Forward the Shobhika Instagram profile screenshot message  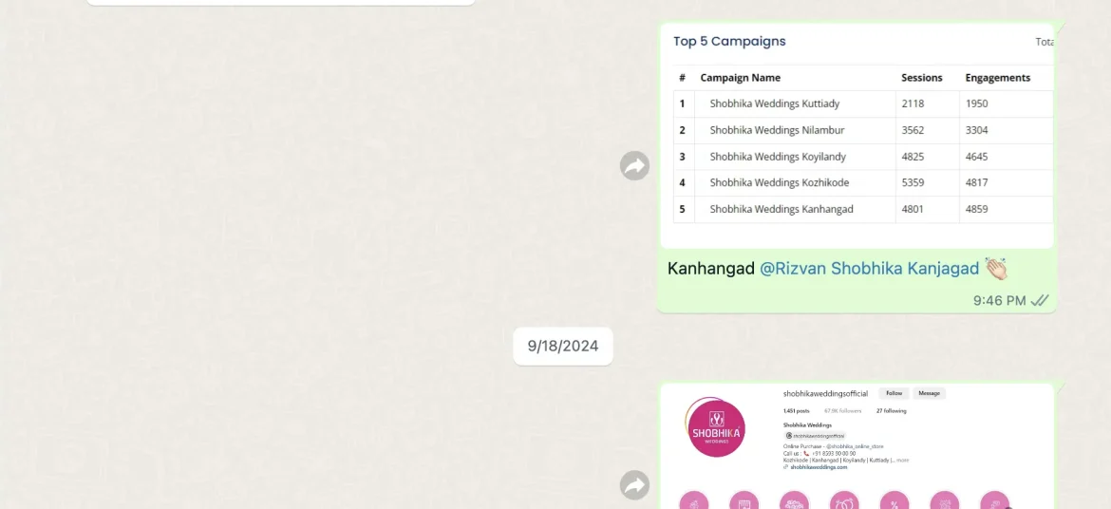(635, 485)
